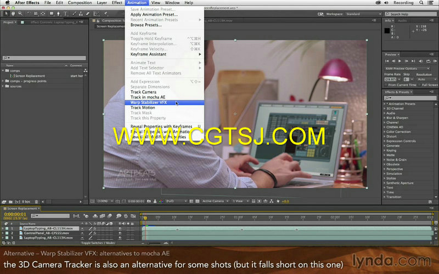Click Brainstorm icon in timeline header
This screenshot has height=274, width=439.
pos(119,216)
